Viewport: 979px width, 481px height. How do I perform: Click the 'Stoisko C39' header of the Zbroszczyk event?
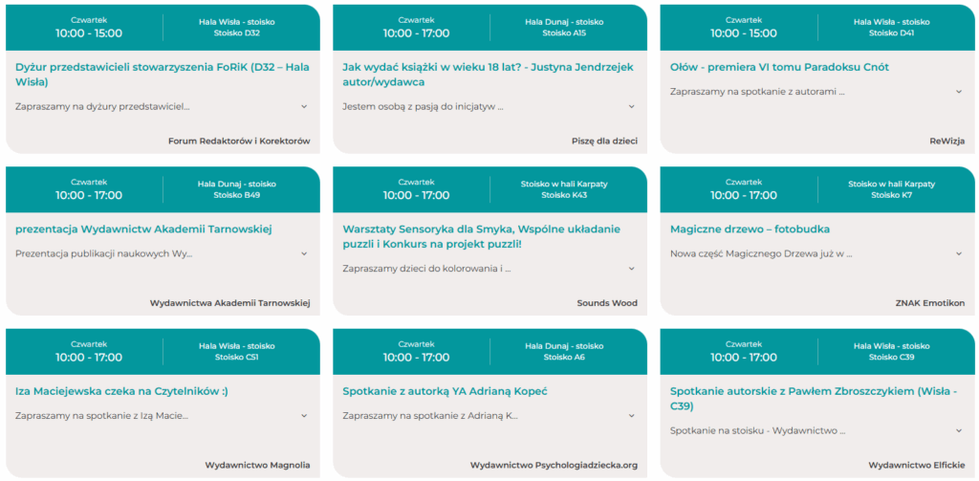click(893, 358)
